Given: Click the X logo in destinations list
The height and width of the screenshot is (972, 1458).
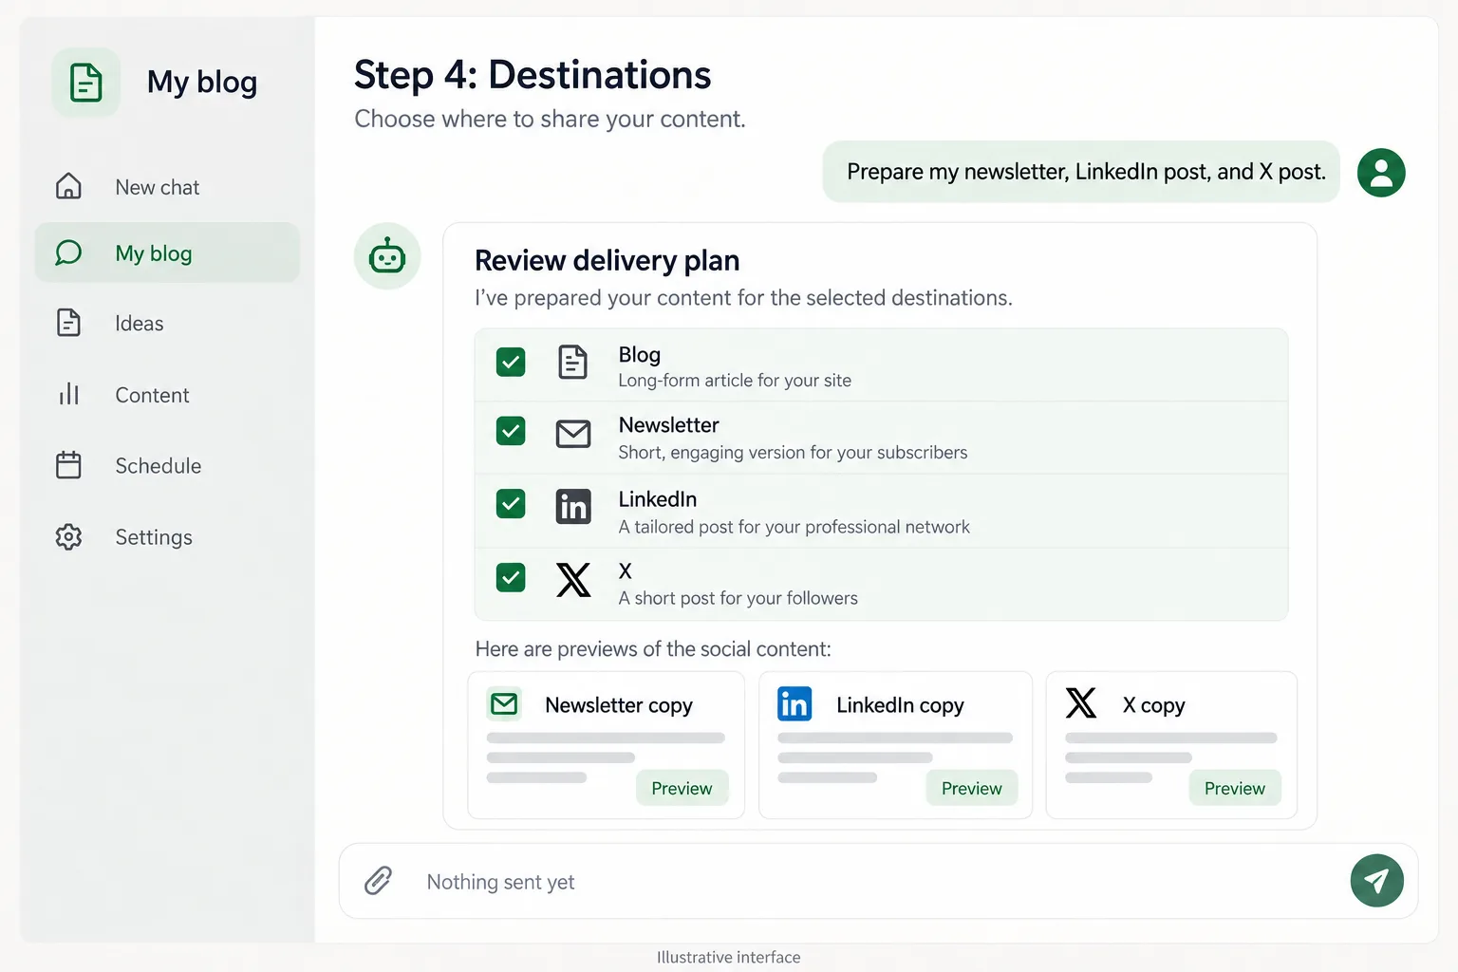Looking at the screenshot, I should tap(573, 579).
